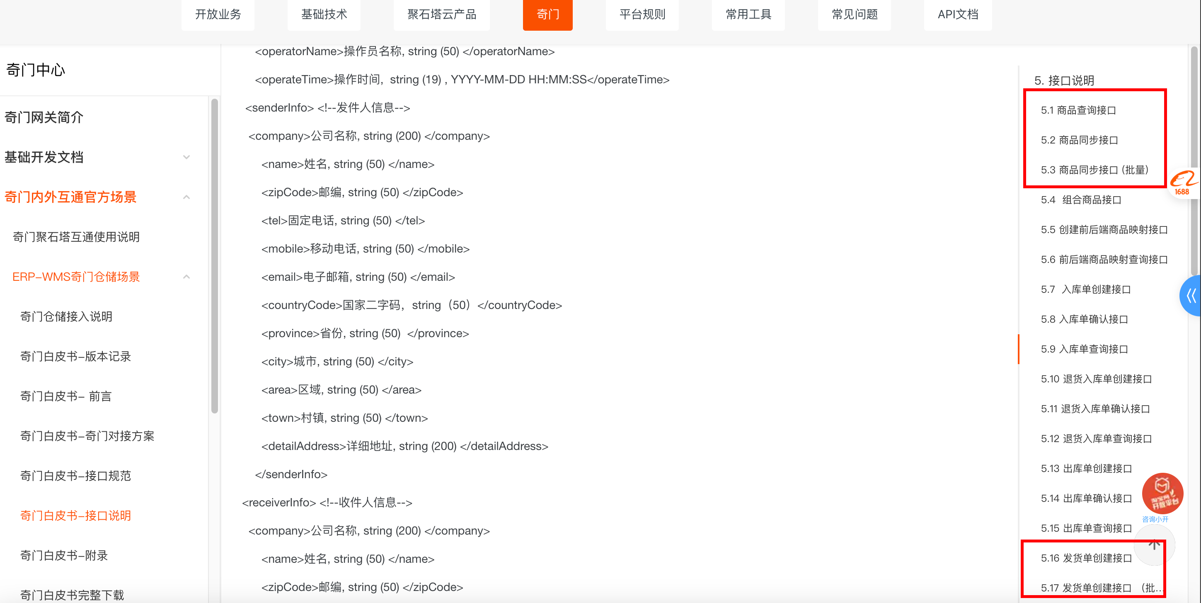Image resolution: width=1201 pixels, height=603 pixels.
Task: Open the 常用工具 tab
Action: pyautogui.click(x=748, y=15)
